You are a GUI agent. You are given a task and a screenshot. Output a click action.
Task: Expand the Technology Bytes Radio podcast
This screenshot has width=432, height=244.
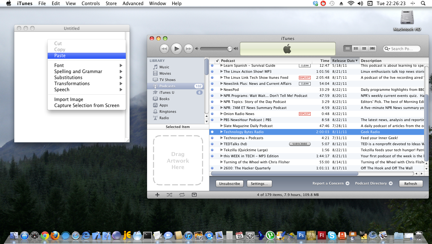tap(222, 132)
